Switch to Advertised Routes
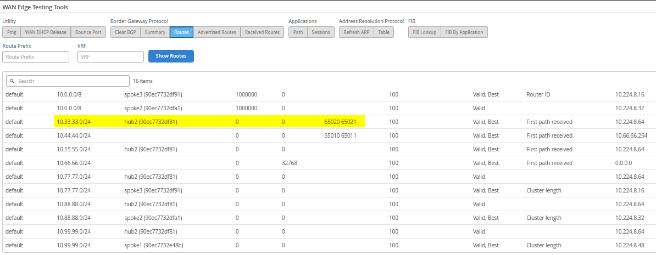Viewport: 656px width, 255px height. (x=216, y=32)
